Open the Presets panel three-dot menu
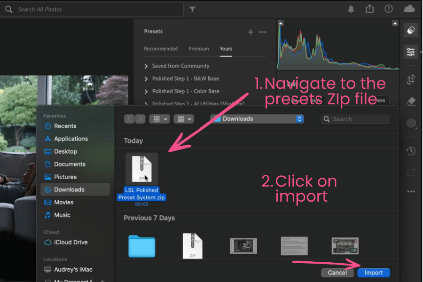This screenshot has width=423, height=282. point(262,32)
